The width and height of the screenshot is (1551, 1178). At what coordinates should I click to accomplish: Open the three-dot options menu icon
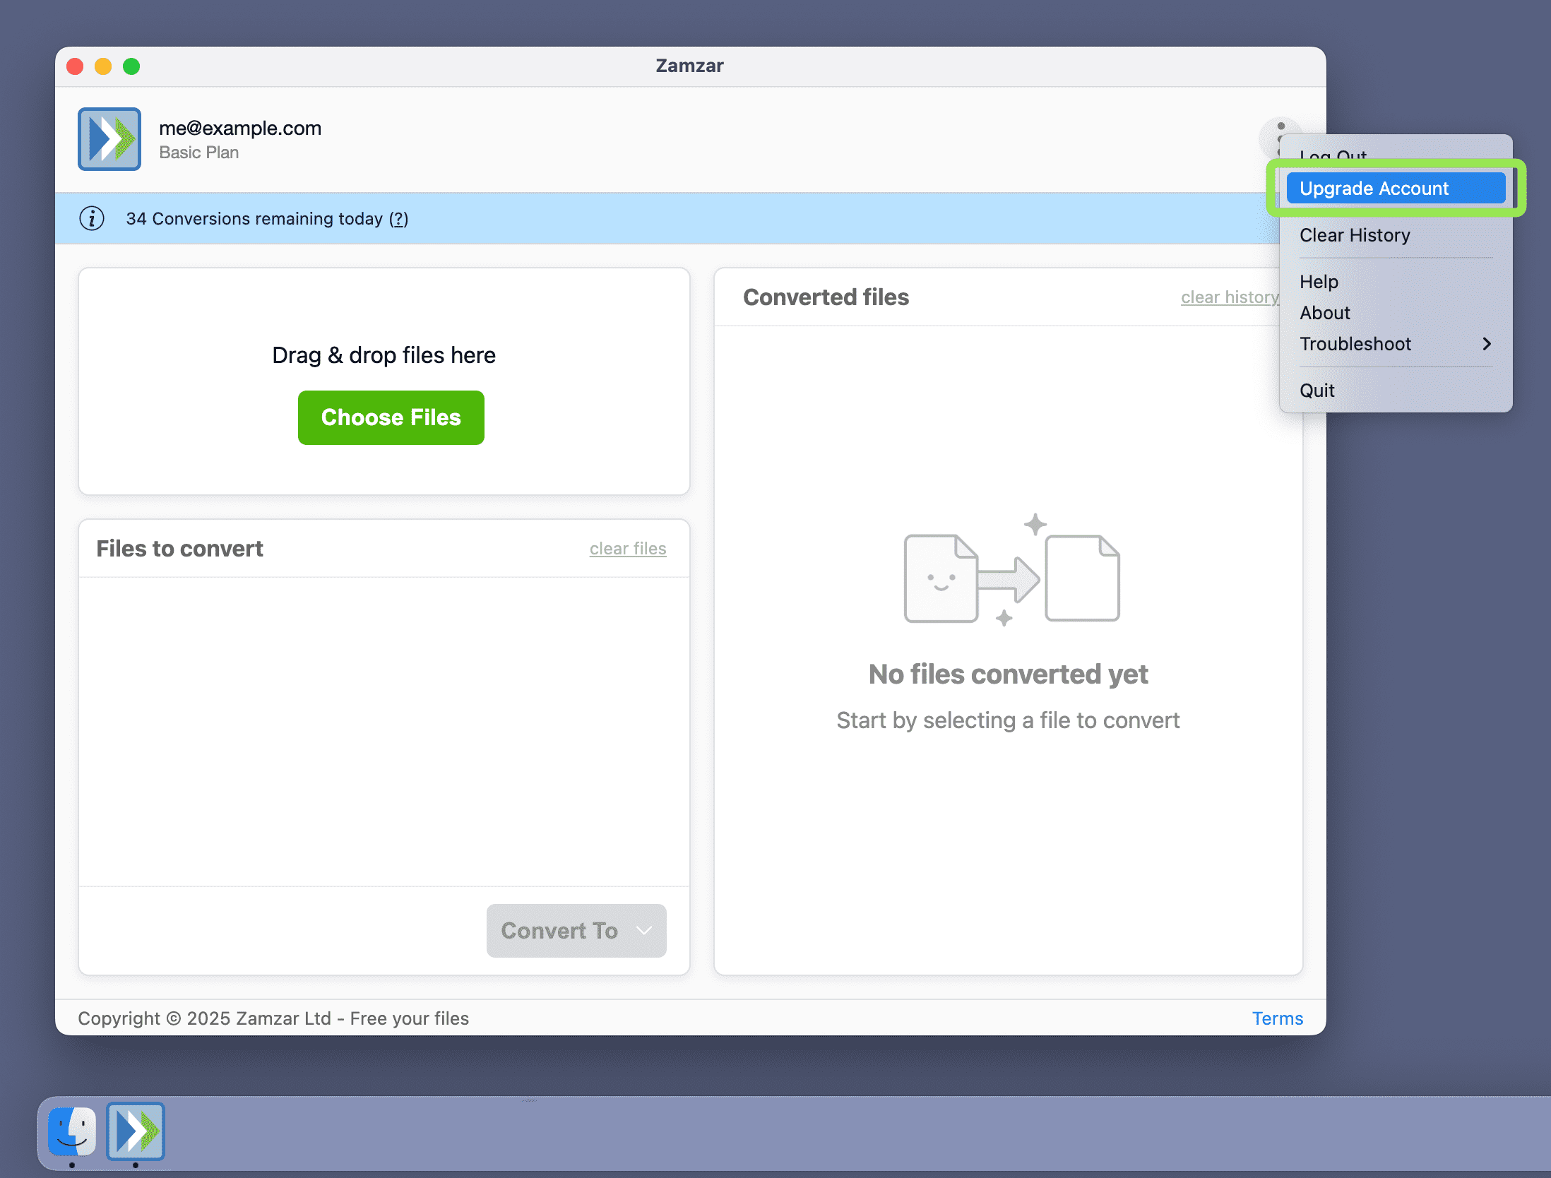click(x=1280, y=127)
